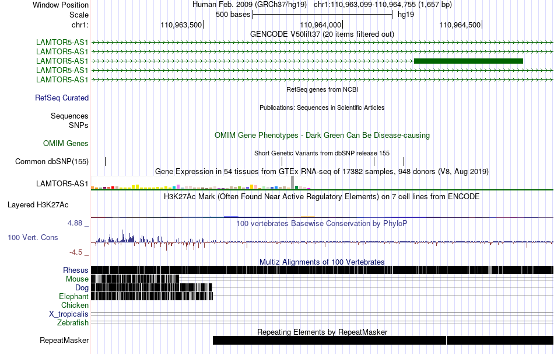This screenshot has height=354, width=554.
Task: Click the rightmost Common dbSNP variant tick
Action: (404, 161)
